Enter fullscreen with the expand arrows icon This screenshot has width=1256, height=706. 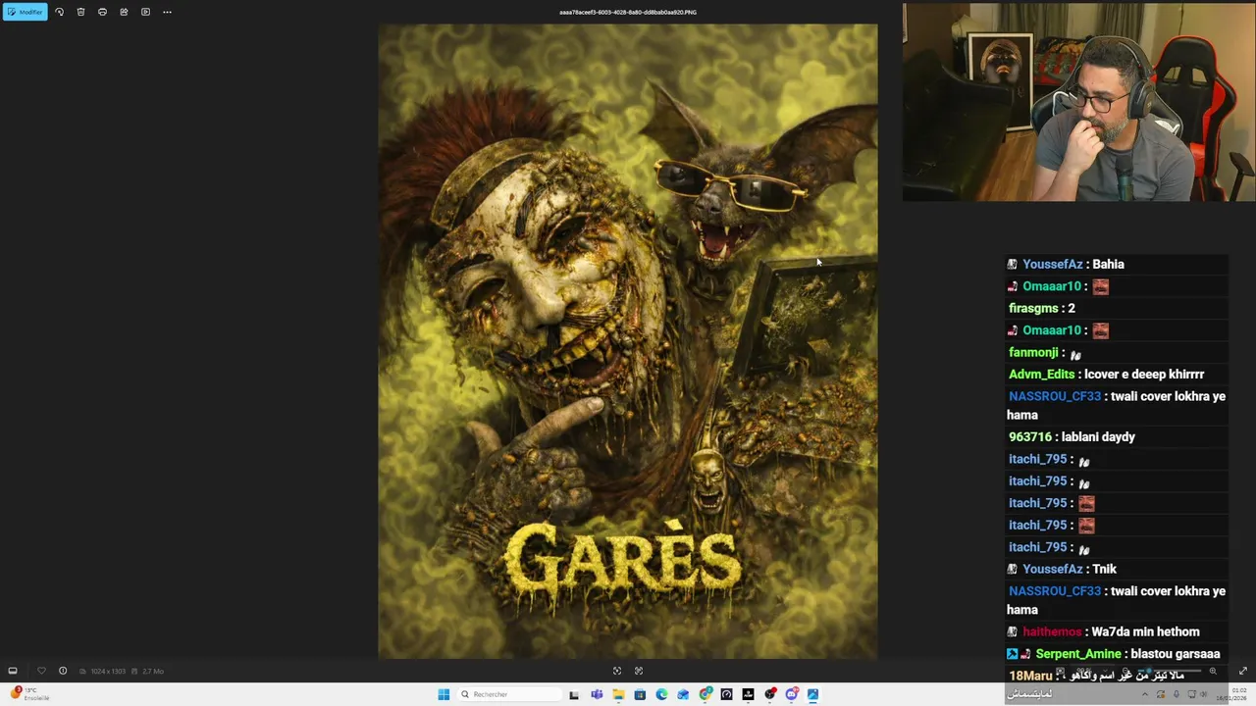tap(1243, 671)
